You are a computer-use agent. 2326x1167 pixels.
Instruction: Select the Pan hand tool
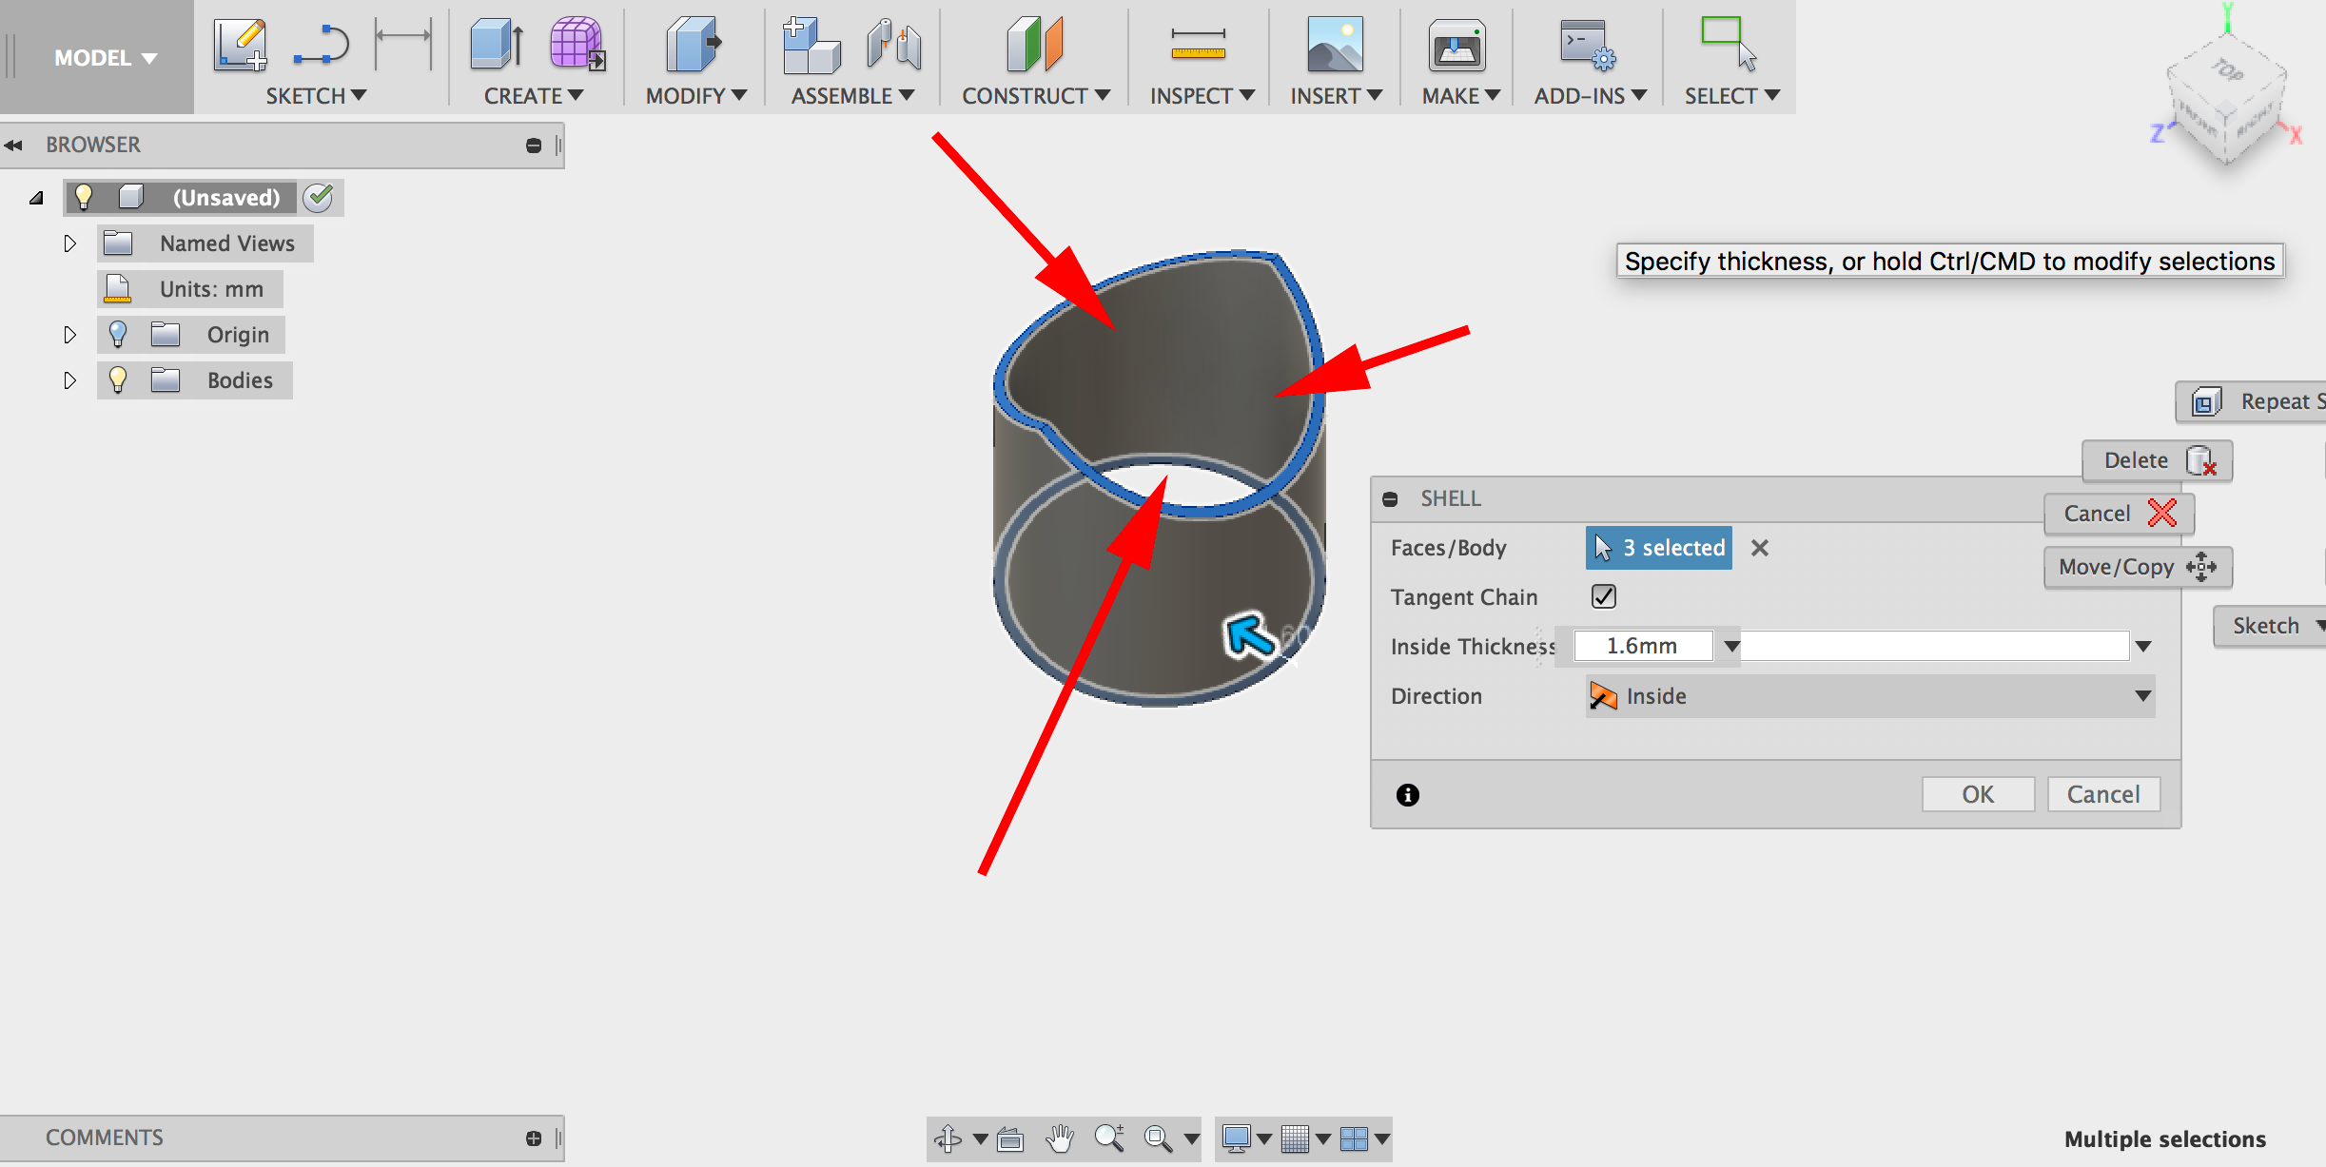1060,1138
